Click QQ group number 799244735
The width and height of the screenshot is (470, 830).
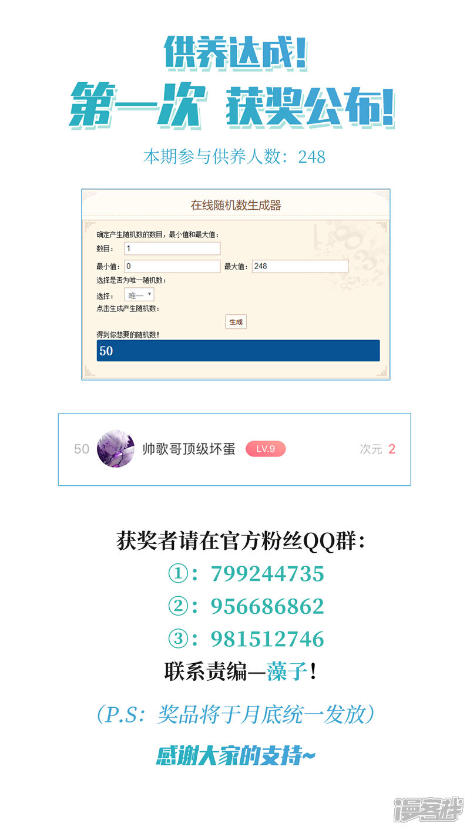pos(267,573)
